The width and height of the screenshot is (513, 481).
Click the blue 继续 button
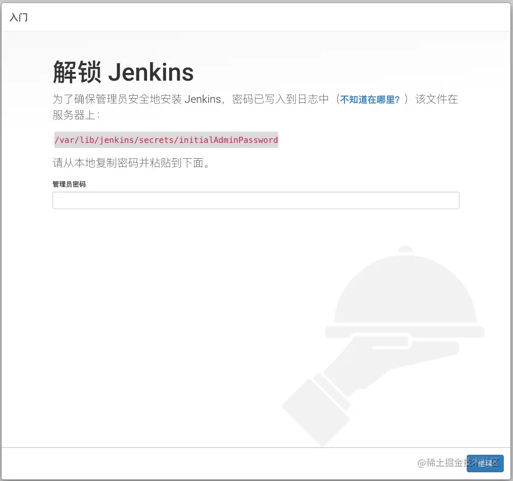click(485, 464)
